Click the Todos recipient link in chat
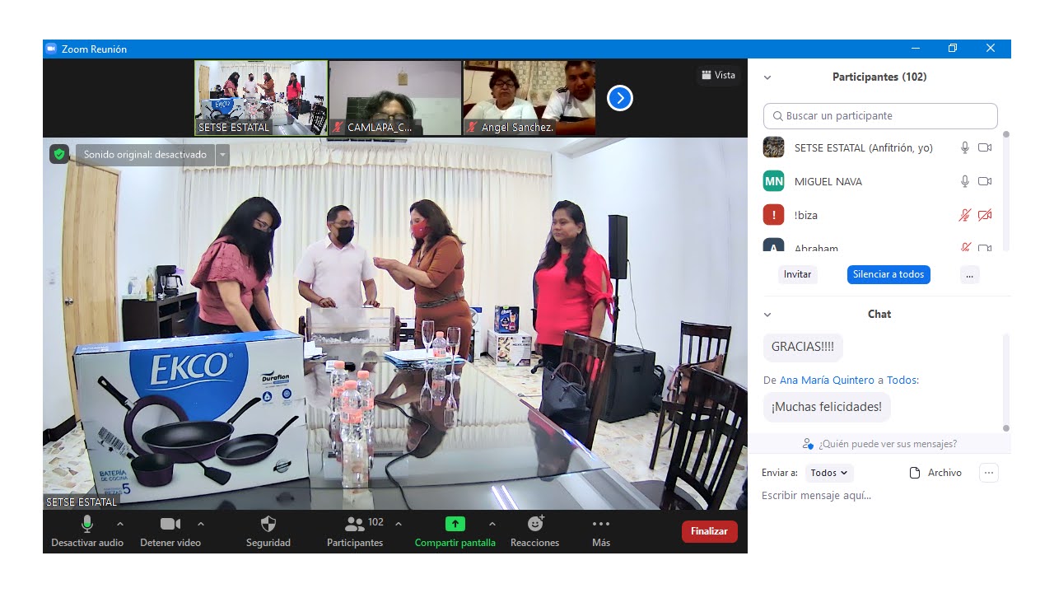 point(902,380)
